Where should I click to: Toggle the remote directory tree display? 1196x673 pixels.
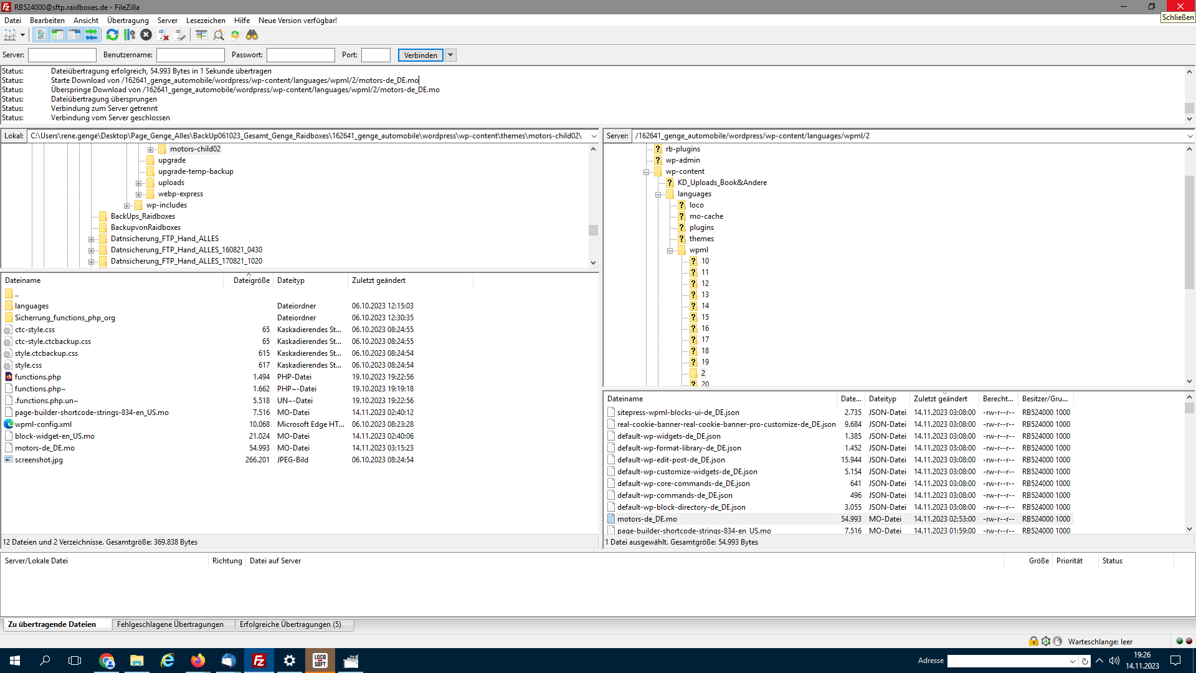tap(74, 35)
